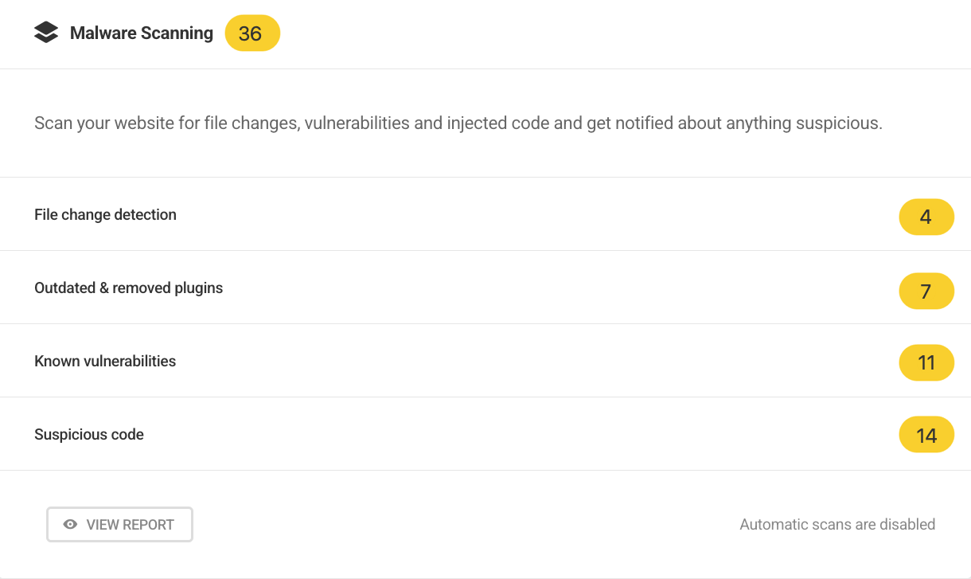Select the Malware Scanning section header

[142, 33]
